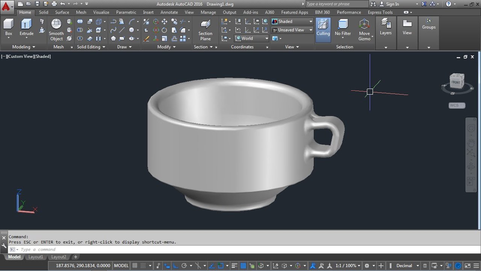Image resolution: width=481 pixels, height=271 pixels.
Task: Activate Pan hand in navigation bar
Action: point(471,143)
